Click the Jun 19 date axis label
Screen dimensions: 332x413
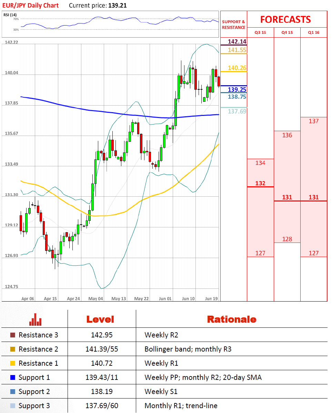coord(211,299)
